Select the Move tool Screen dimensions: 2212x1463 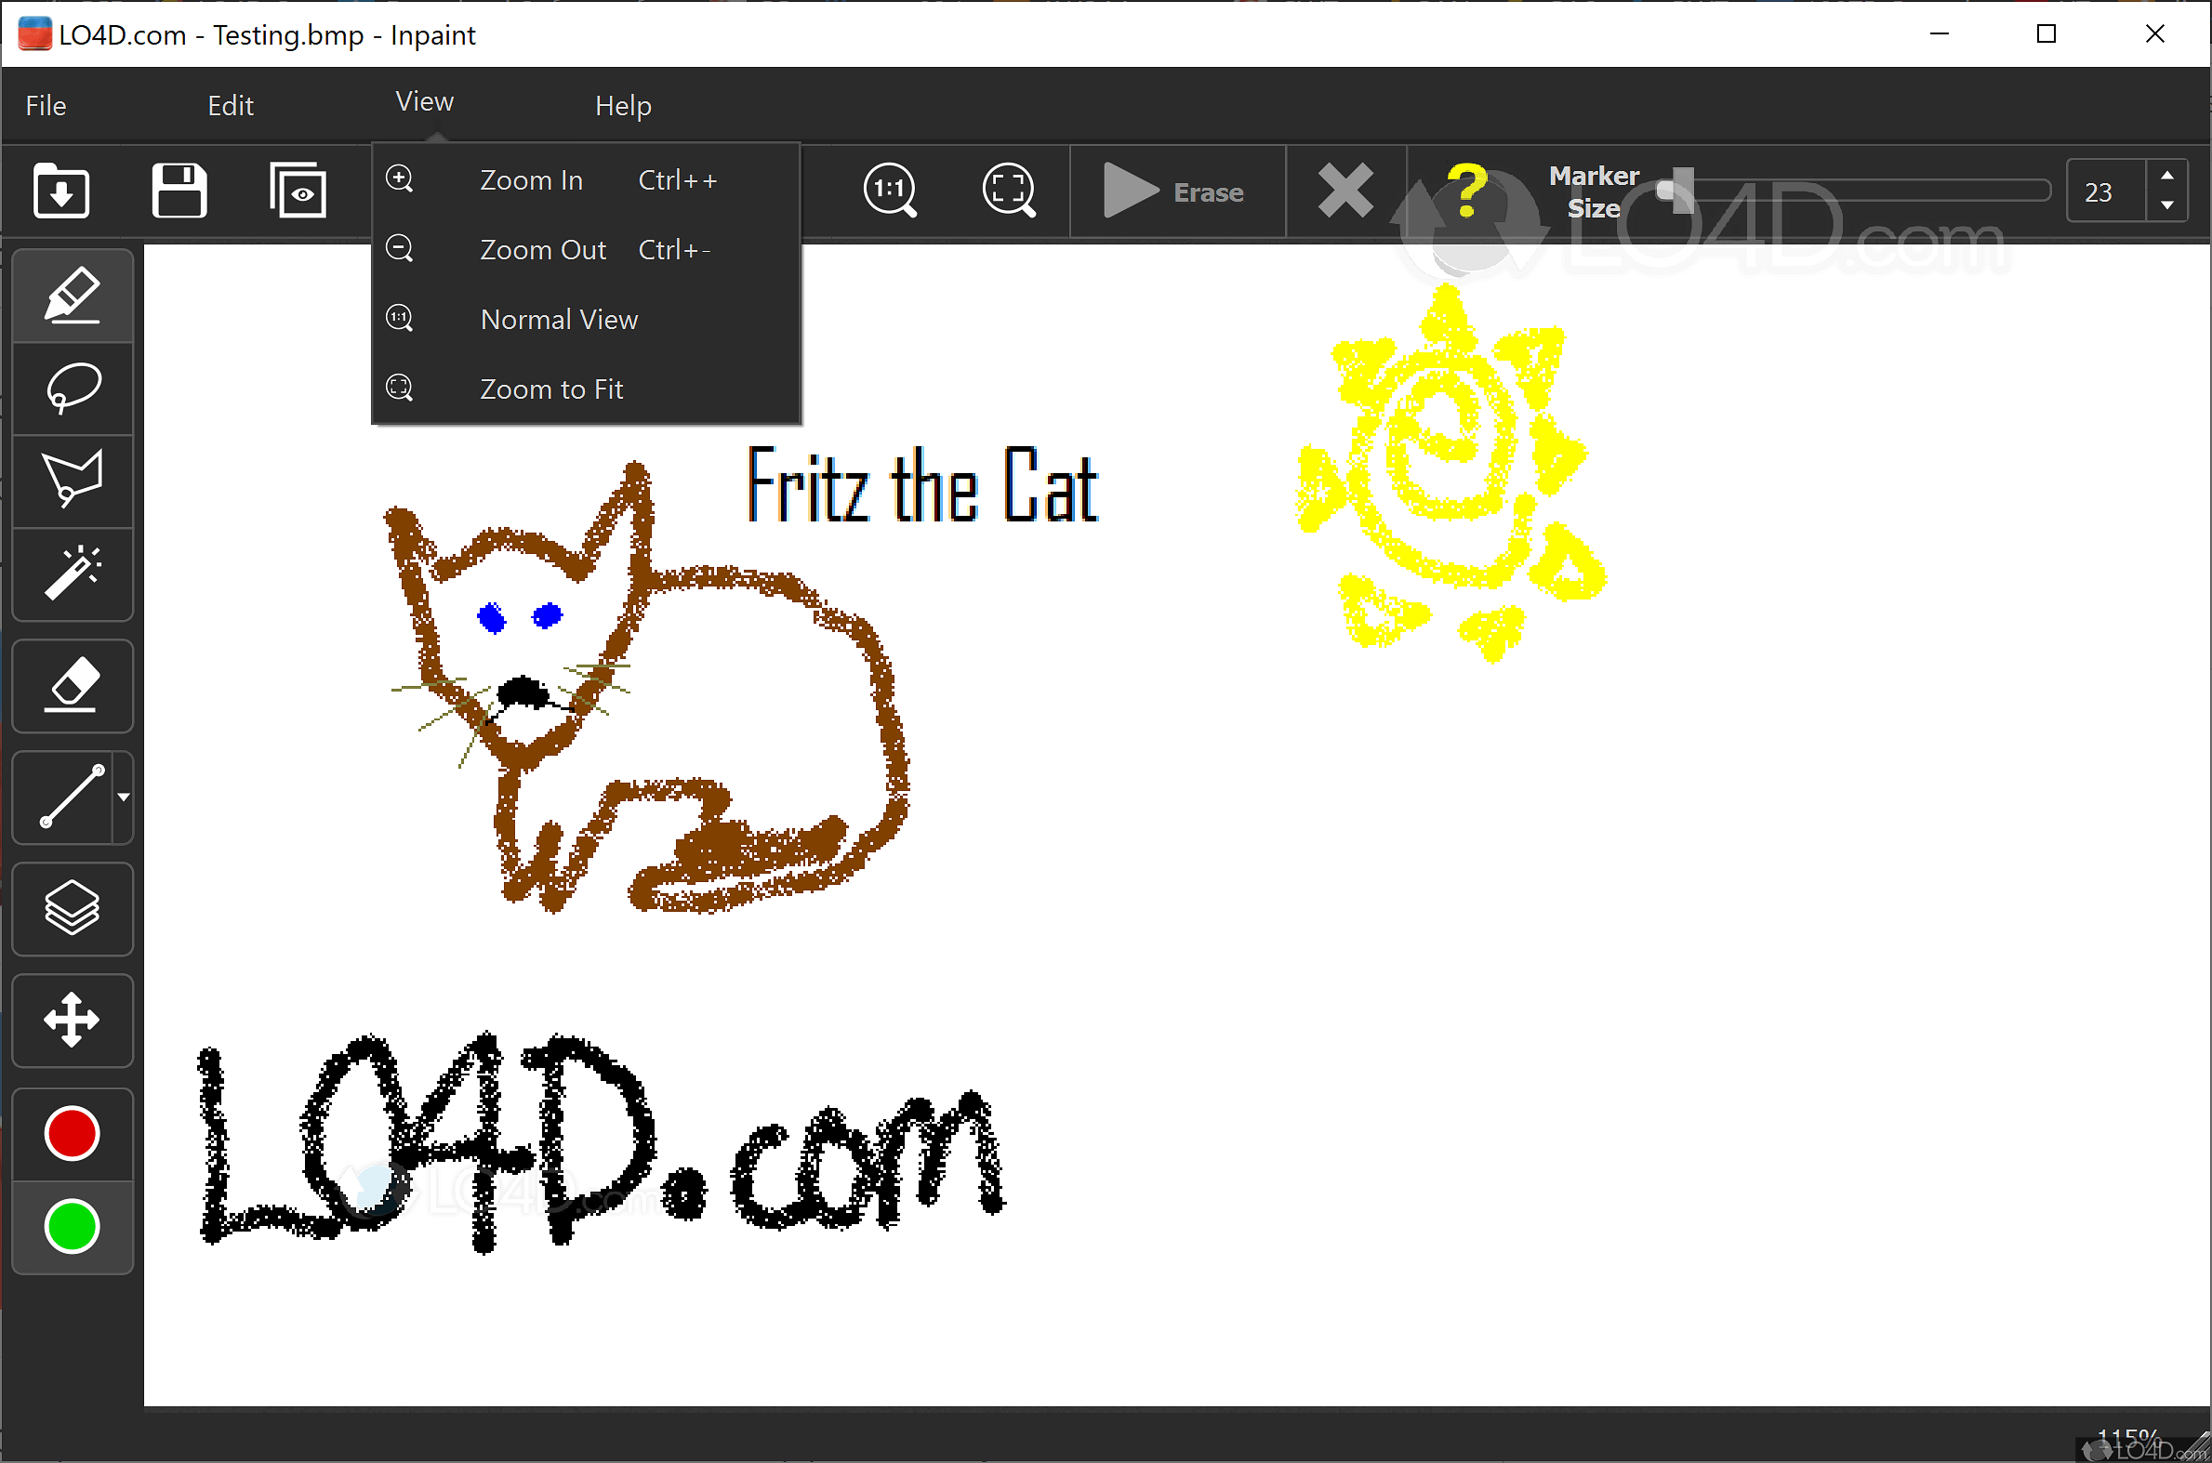[x=72, y=1020]
